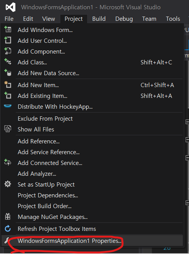
Task: Open the Team menu
Action: (x=149, y=19)
